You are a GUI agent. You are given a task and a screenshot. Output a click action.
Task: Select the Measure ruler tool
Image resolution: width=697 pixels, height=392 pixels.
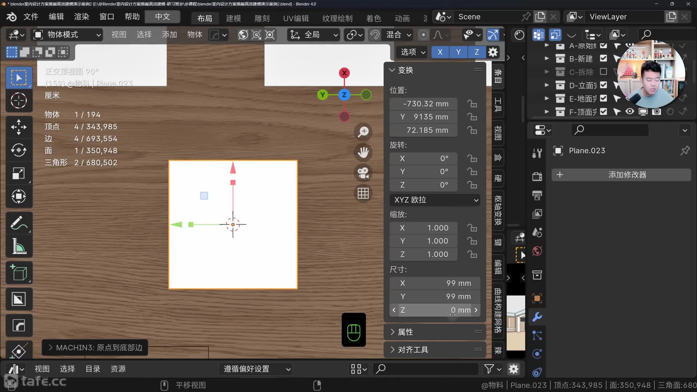[19, 246]
